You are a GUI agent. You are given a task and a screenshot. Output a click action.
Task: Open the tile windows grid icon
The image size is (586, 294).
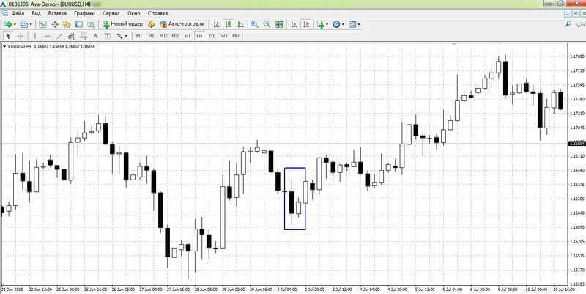(279, 24)
